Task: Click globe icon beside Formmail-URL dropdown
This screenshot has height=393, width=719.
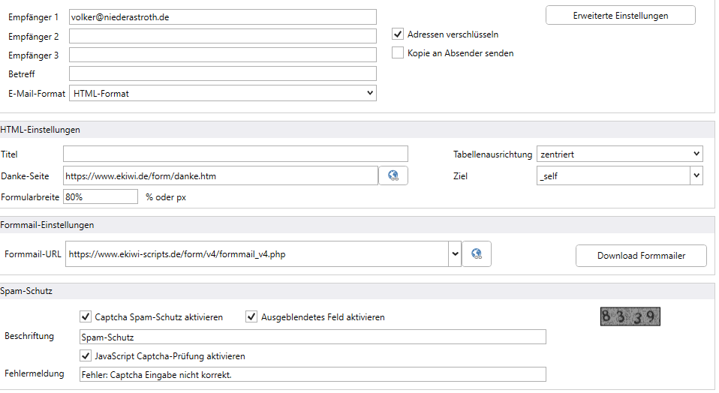Action: click(476, 254)
